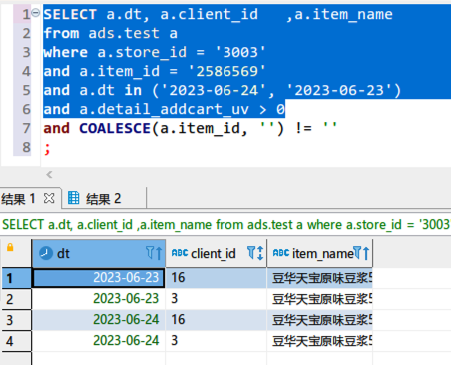Image resolution: width=451 pixels, height=365 pixels.
Task: Select result row number 2
Action: click(x=16, y=299)
